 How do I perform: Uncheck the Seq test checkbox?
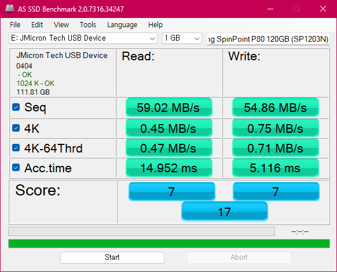(x=16, y=107)
